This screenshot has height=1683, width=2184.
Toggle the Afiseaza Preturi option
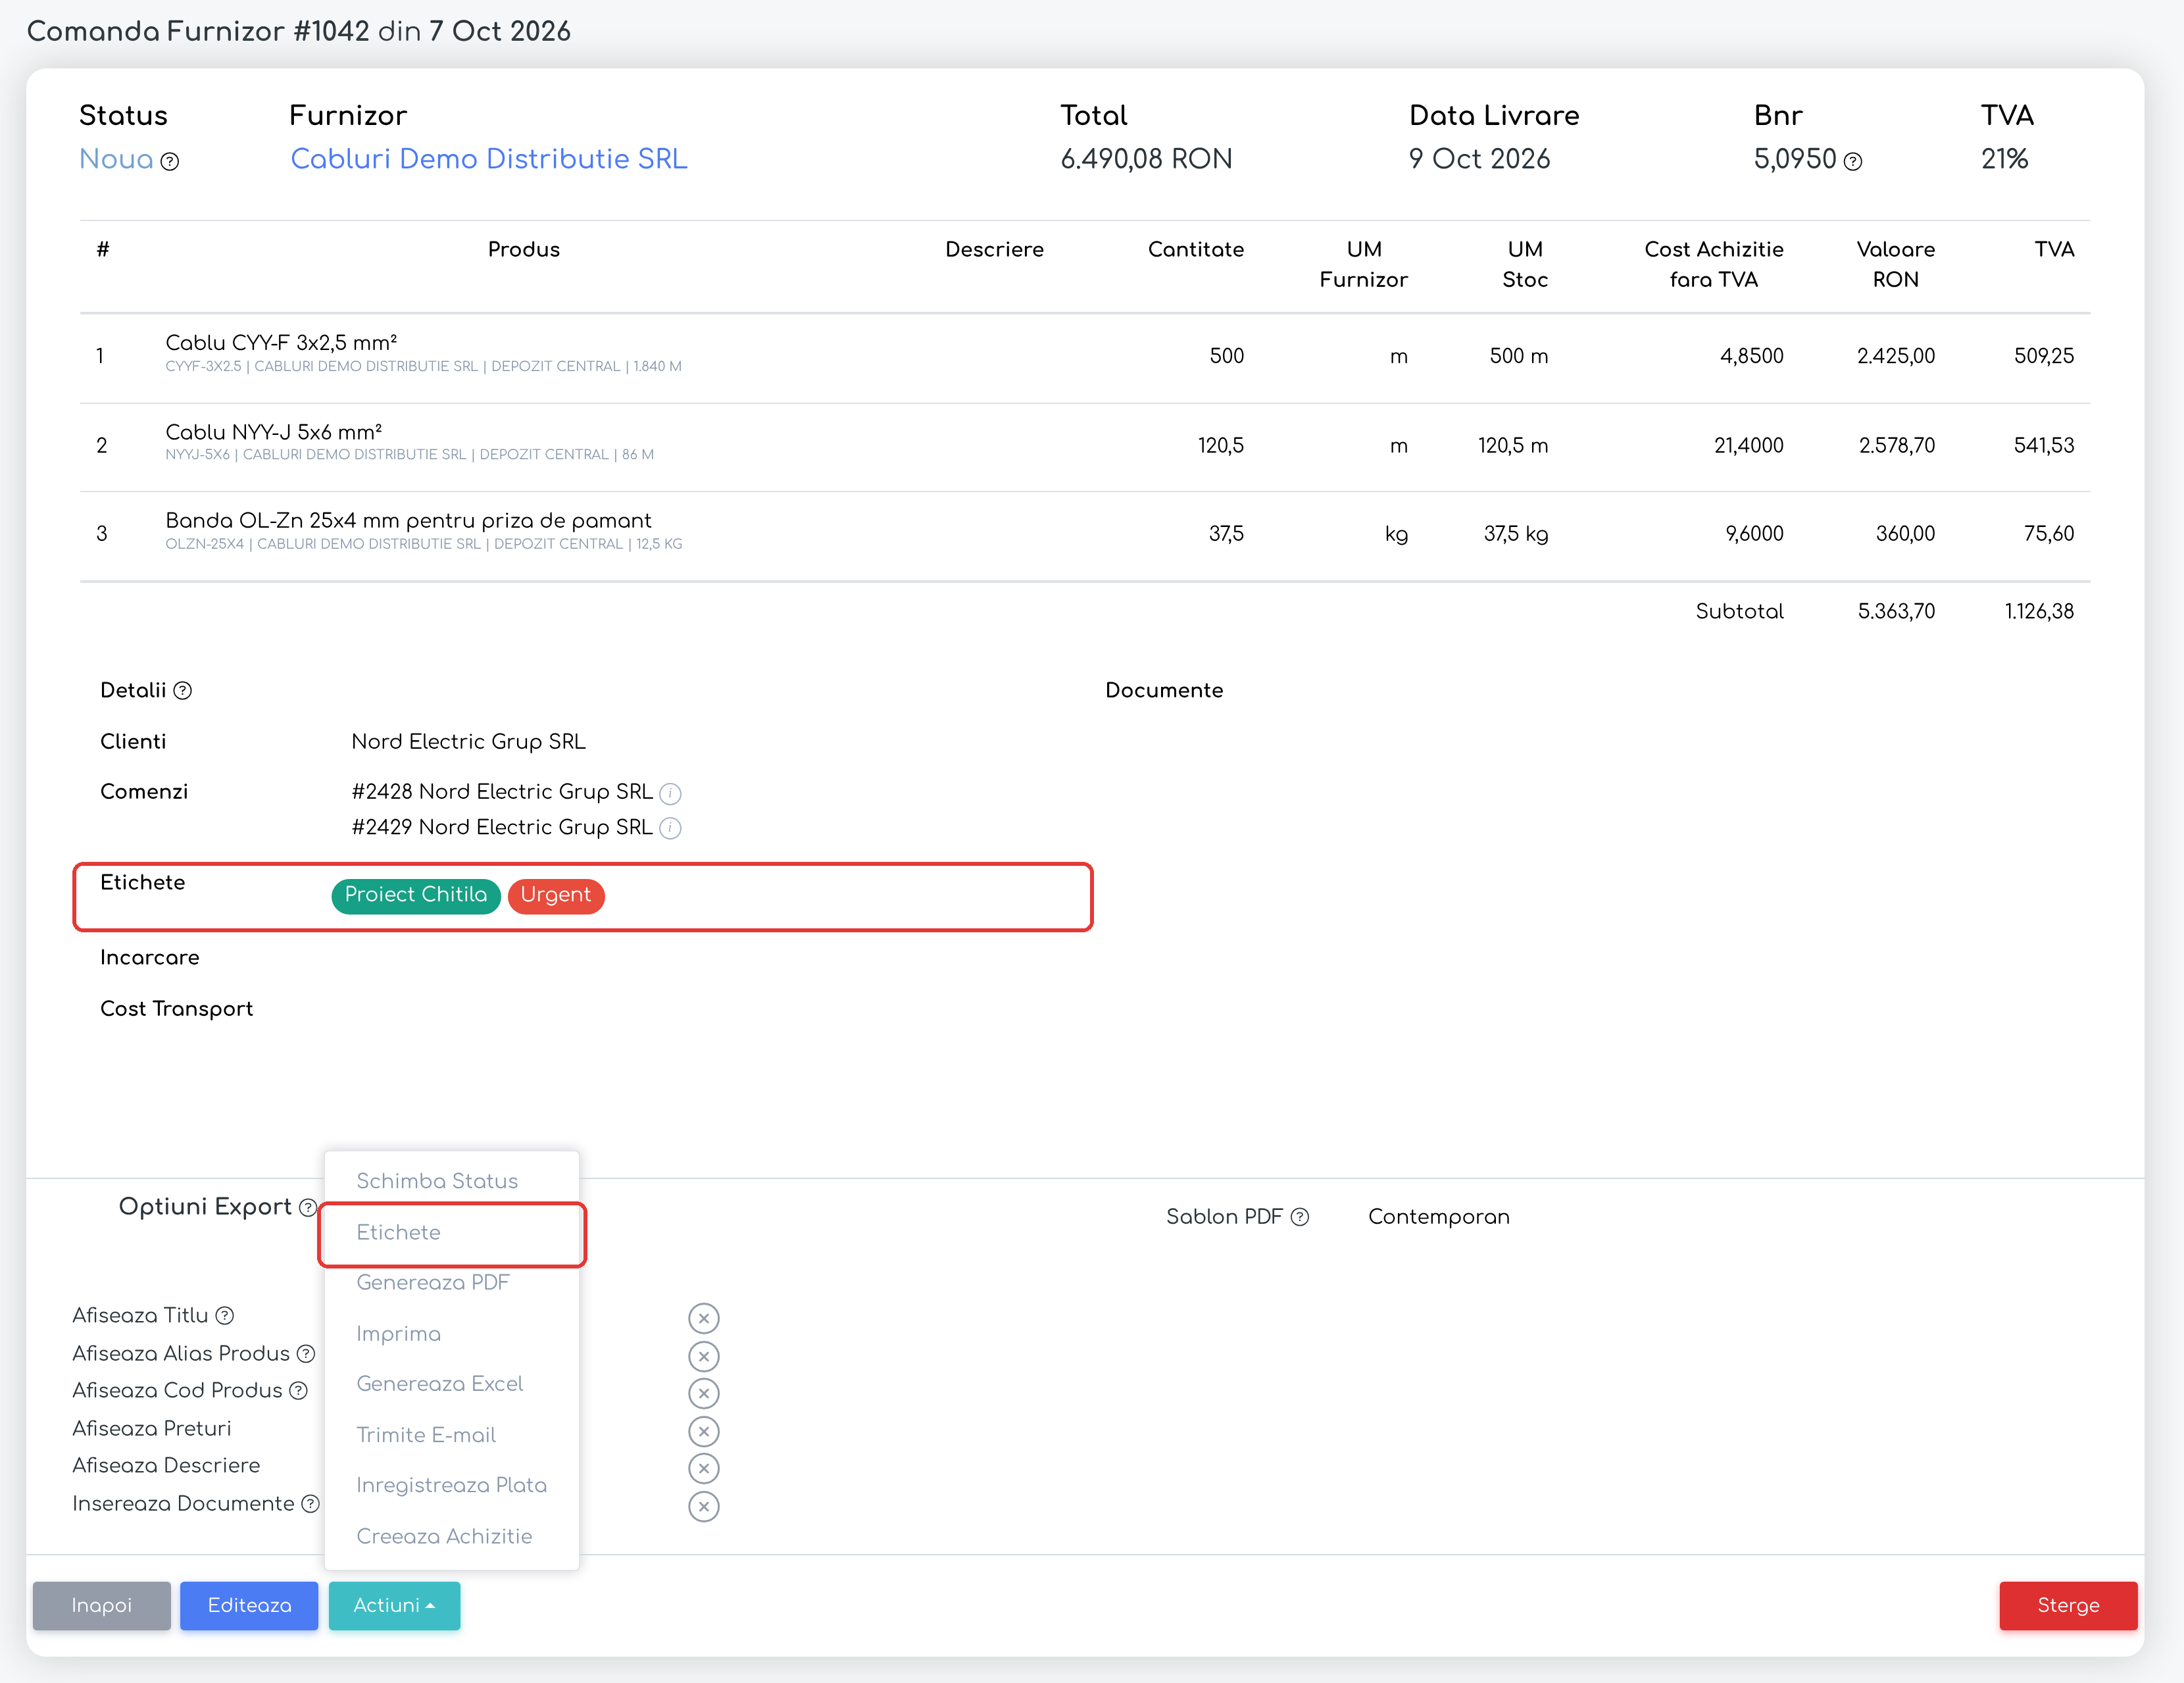point(704,1432)
